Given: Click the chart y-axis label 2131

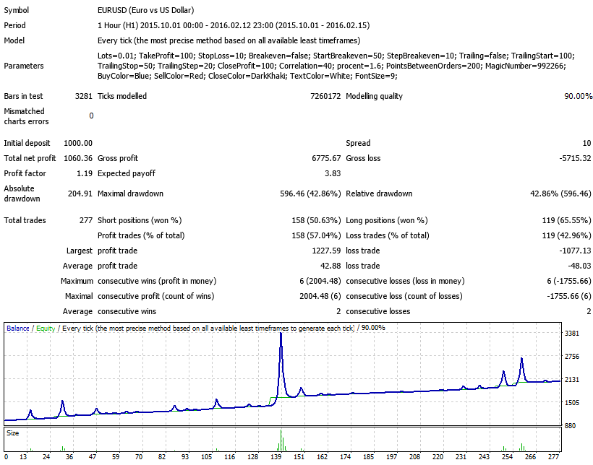Looking at the screenshot, I should (572, 379).
